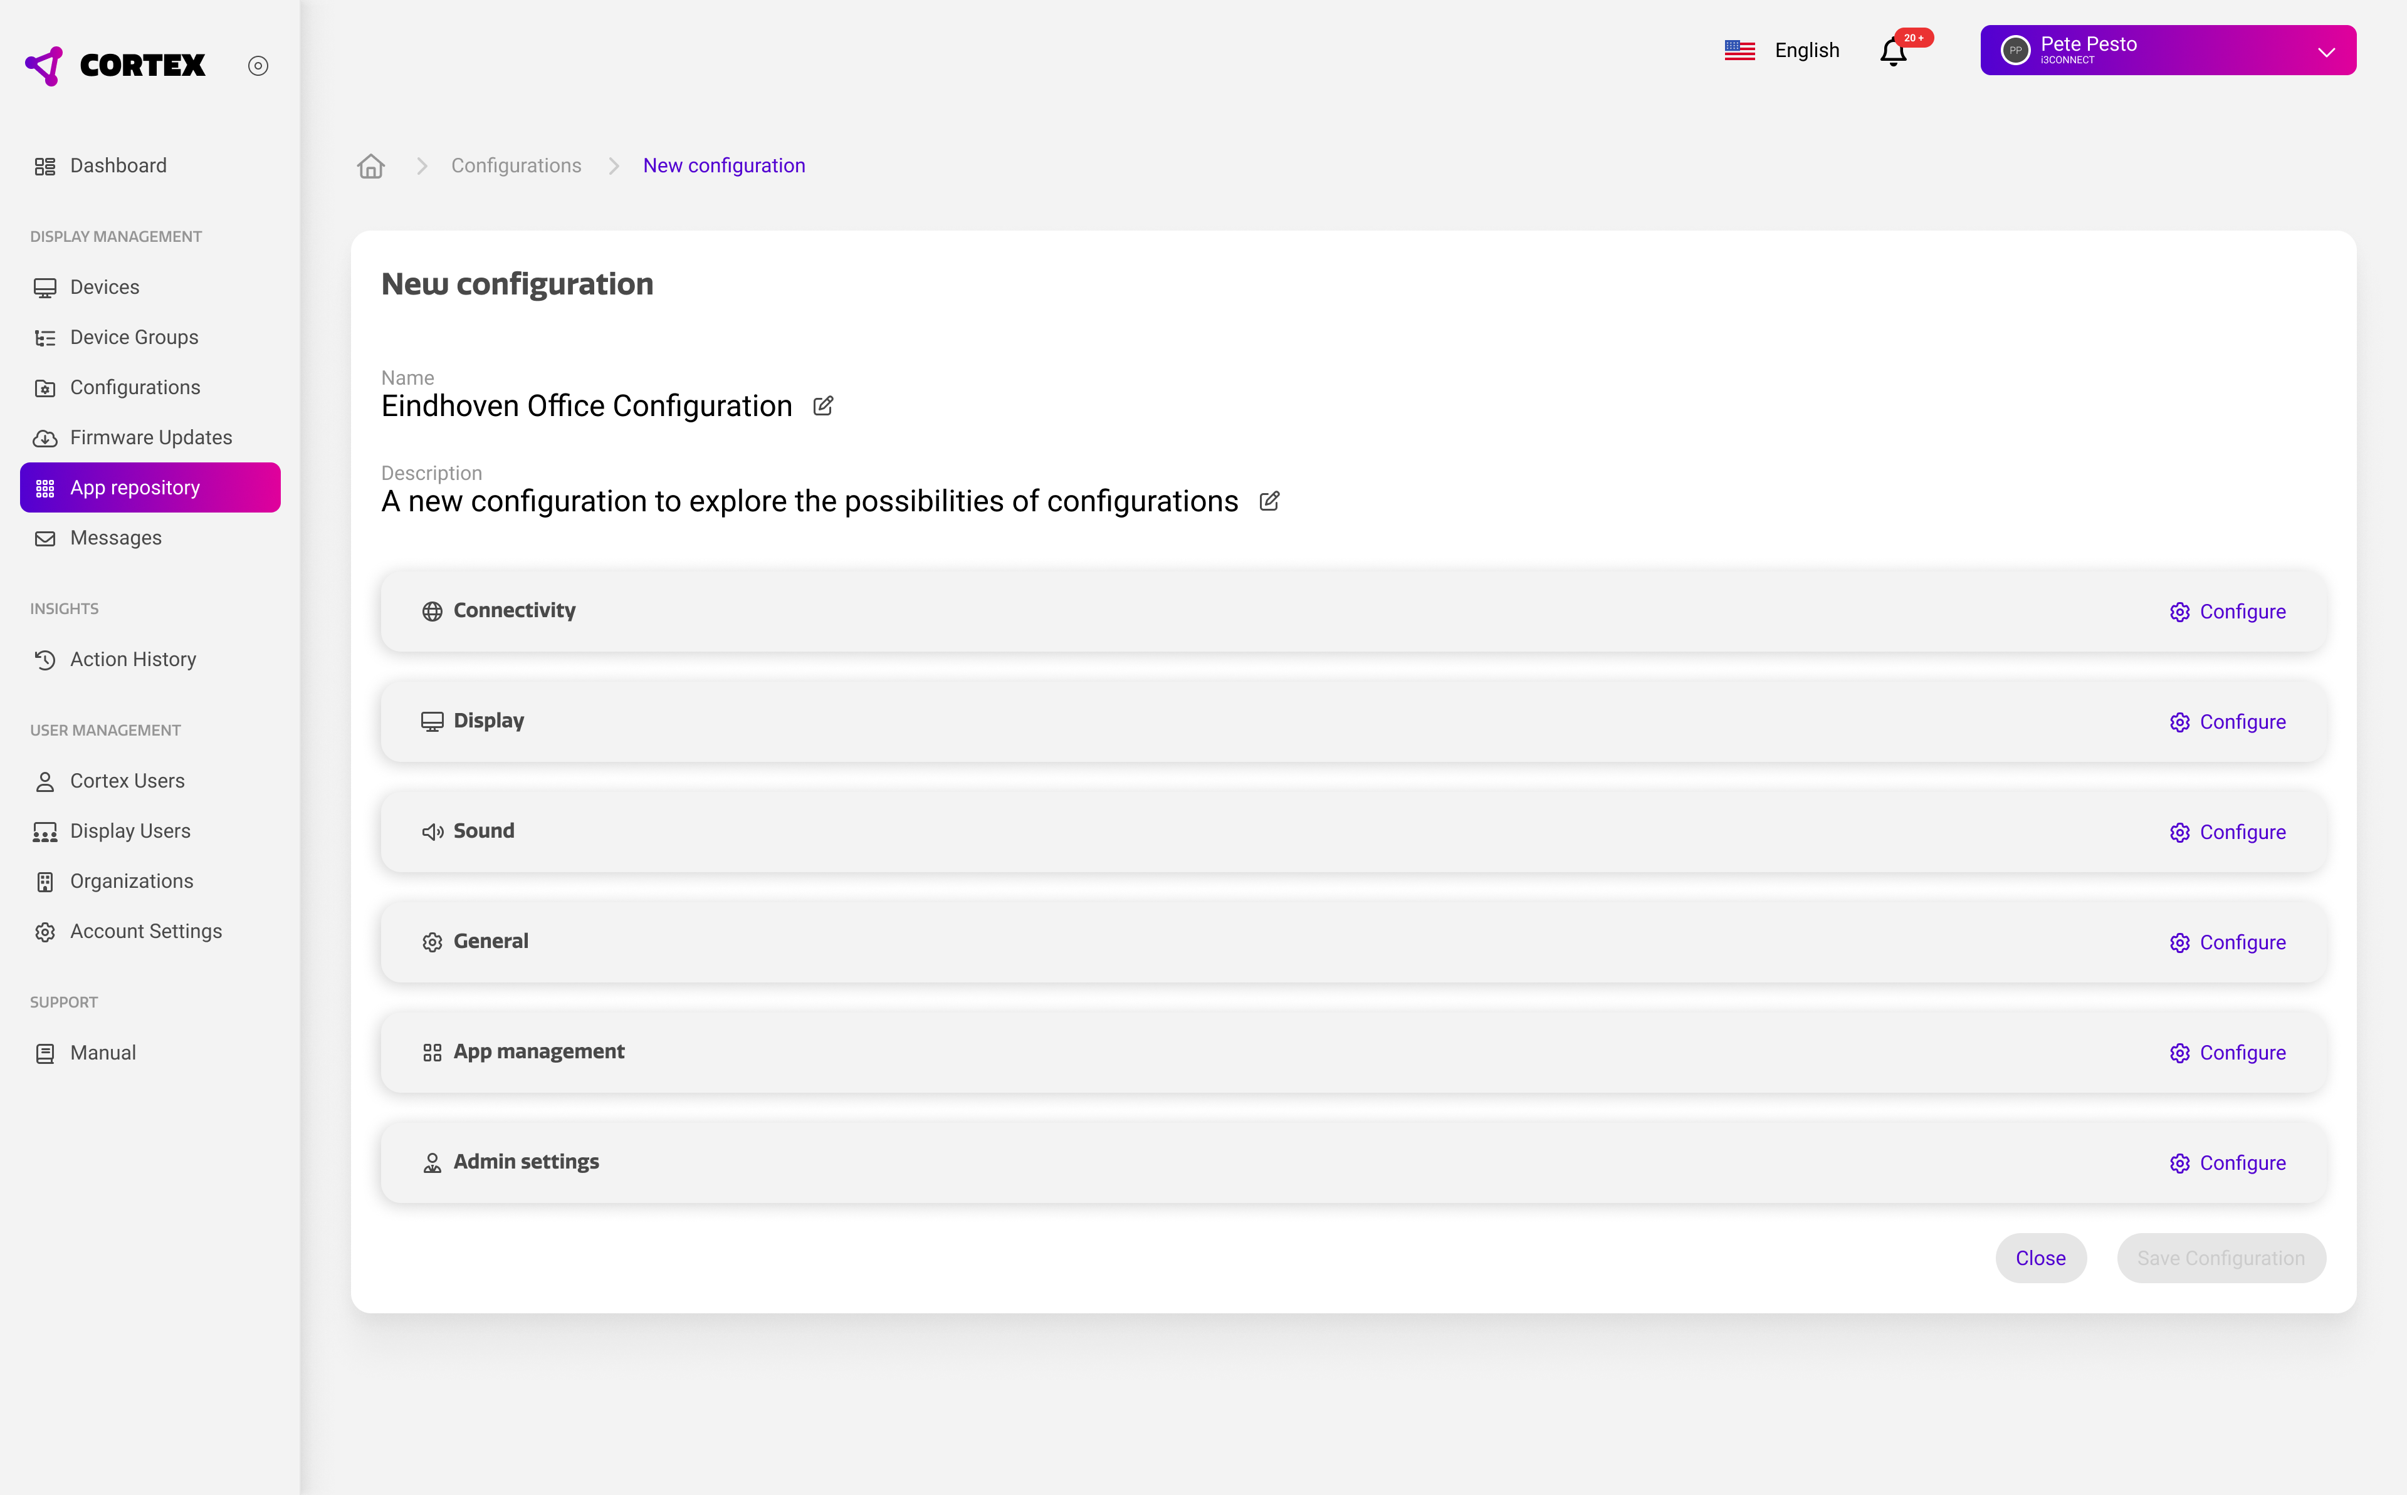The image size is (2407, 1495).
Task: Click the US flag language icon
Action: coord(1739,50)
